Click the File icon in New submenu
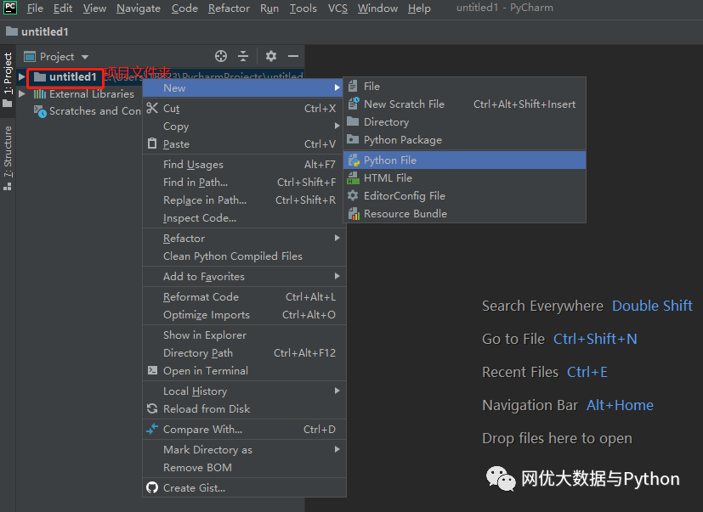The height and width of the screenshot is (512, 703). [x=354, y=86]
